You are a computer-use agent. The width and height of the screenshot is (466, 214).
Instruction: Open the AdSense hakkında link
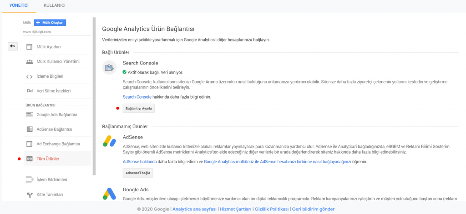coord(140,162)
